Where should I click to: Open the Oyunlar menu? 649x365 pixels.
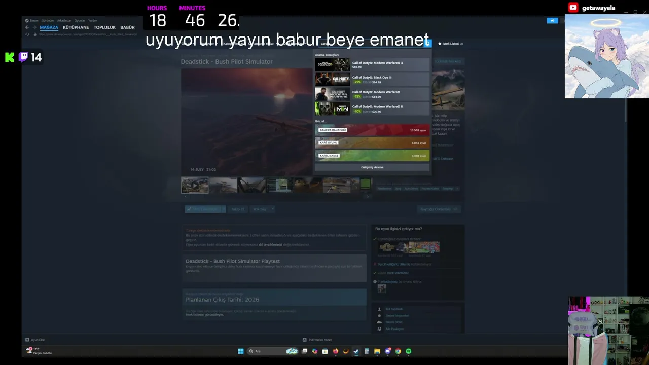coord(80,21)
